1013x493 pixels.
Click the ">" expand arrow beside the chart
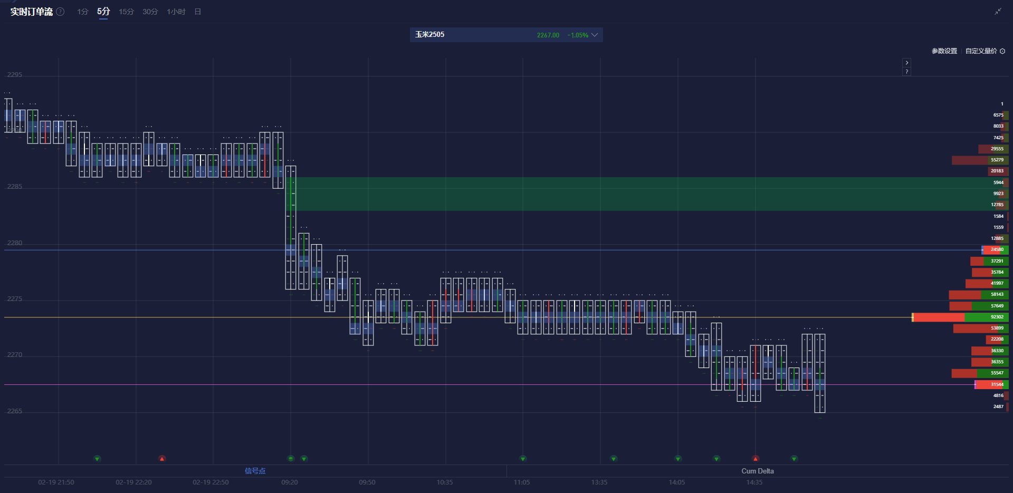point(906,62)
